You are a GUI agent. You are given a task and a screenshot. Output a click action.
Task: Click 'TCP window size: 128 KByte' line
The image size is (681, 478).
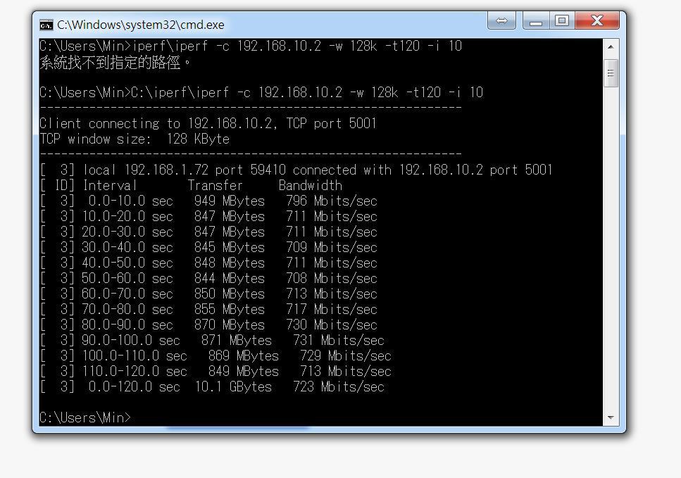point(135,139)
